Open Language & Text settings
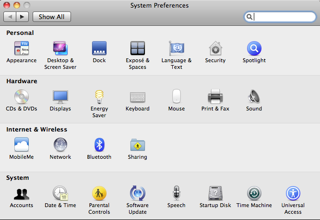The height and width of the screenshot is (220, 320). (177, 49)
